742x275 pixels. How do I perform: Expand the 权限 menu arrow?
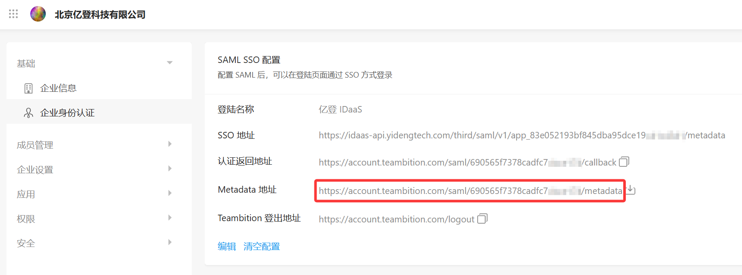pos(170,218)
